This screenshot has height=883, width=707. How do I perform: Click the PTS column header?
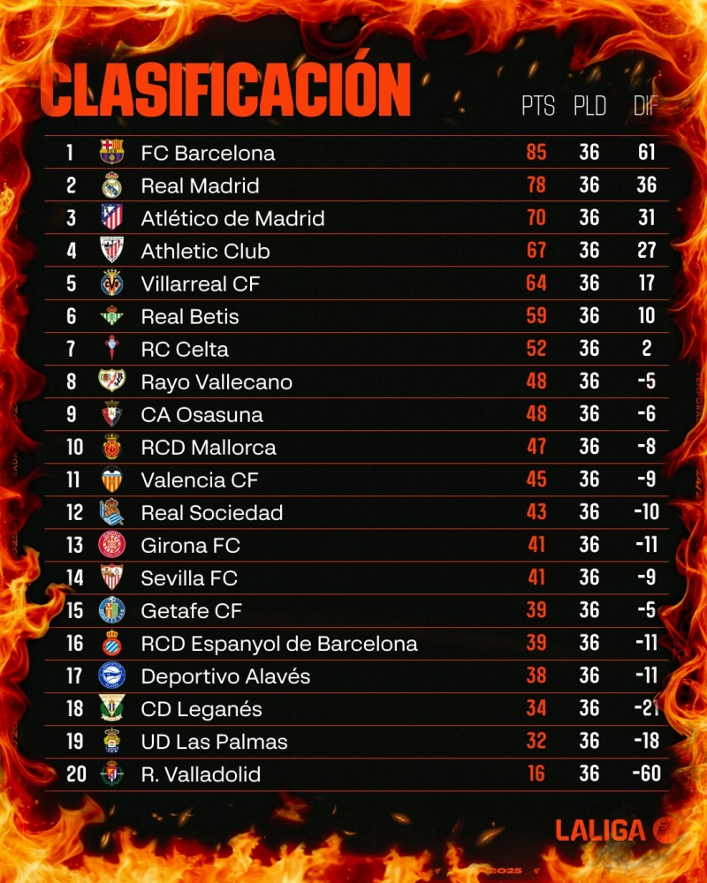(537, 107)
